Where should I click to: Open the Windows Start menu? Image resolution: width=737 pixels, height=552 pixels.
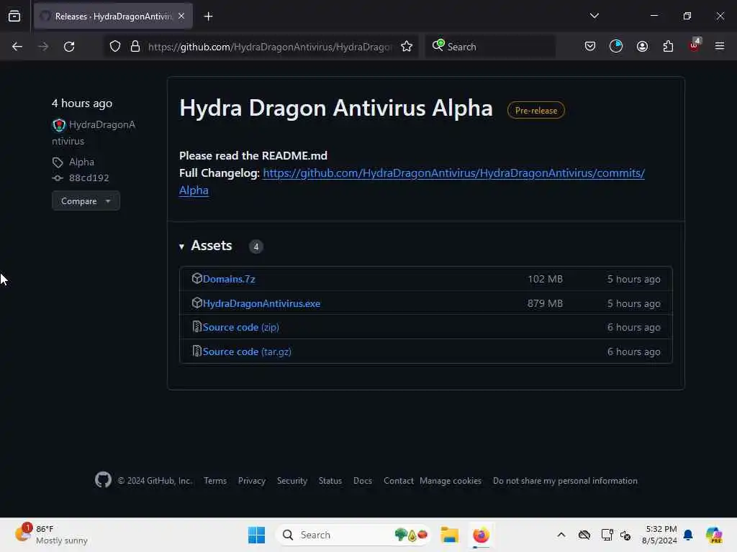point(257,535)
